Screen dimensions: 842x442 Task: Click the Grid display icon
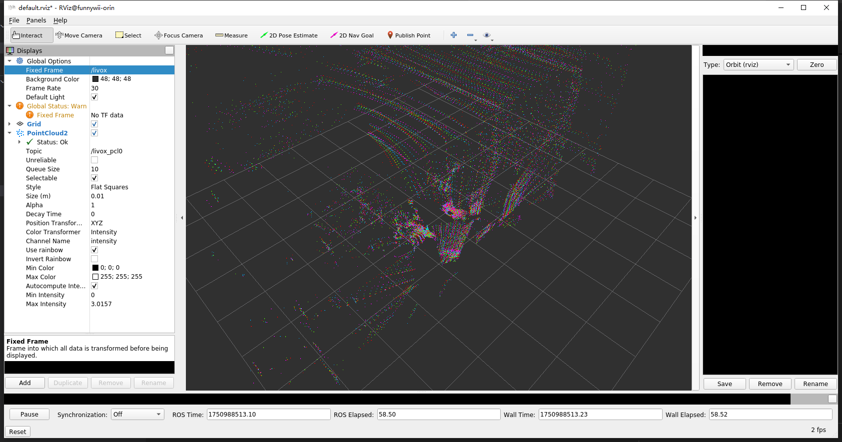point(20,124)
